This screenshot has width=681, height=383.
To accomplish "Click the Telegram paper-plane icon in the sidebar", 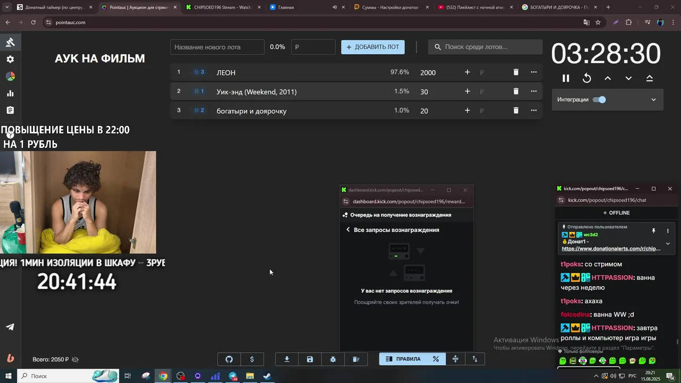I will click(x=10, y=327).
